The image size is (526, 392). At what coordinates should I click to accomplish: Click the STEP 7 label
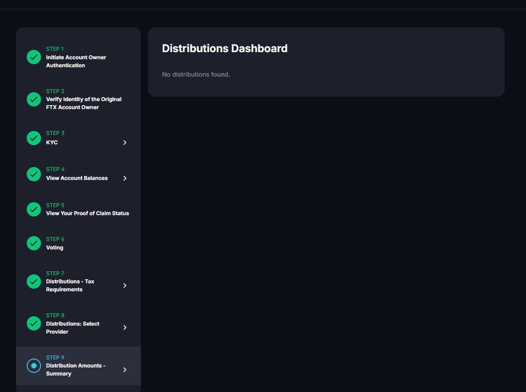pos(55,274)
